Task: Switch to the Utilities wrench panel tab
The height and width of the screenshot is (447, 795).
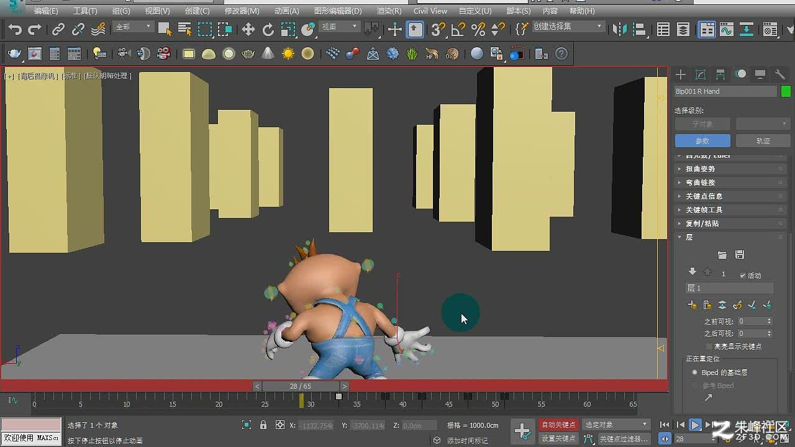Action: (x=780, y=74)
